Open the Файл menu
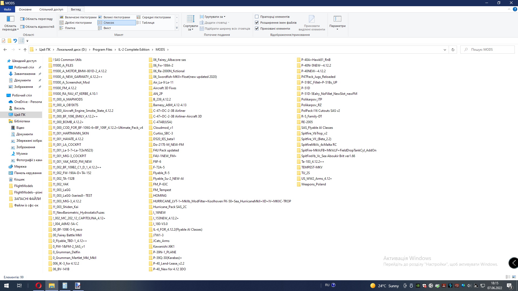Viewport: 518px width, 291px height. [x=8, y=9]
